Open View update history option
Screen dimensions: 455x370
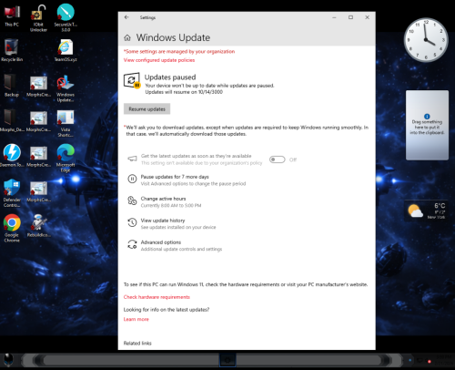(x=171, y=223)
